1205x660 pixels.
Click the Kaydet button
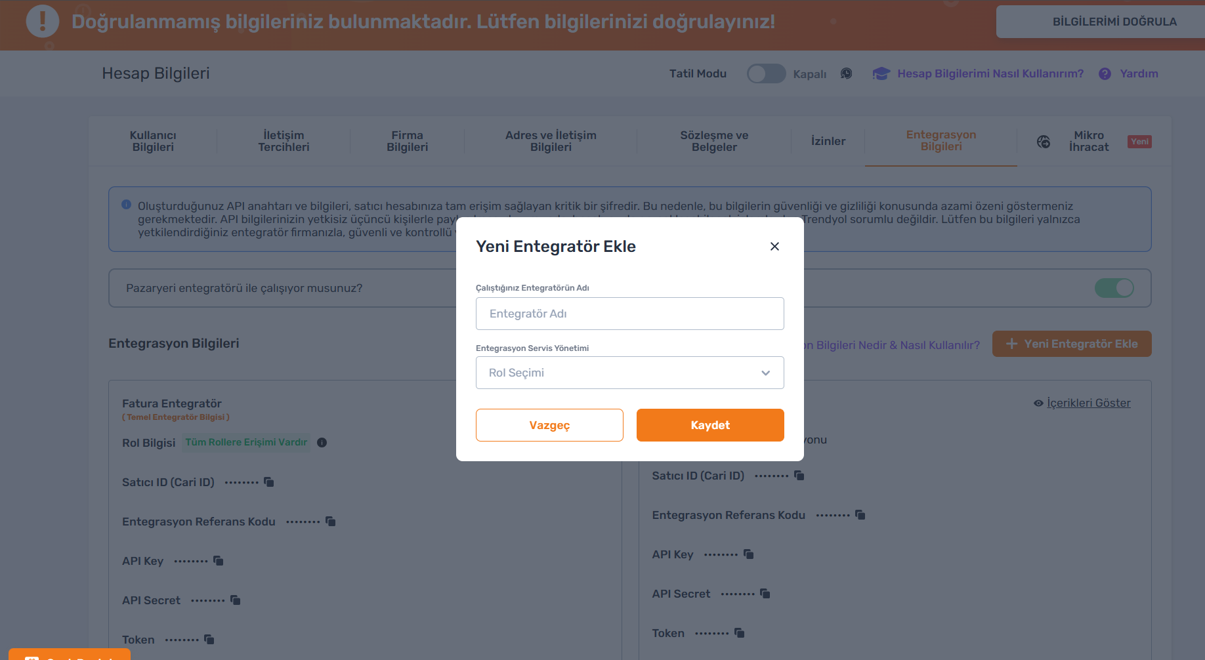(710, 425)
